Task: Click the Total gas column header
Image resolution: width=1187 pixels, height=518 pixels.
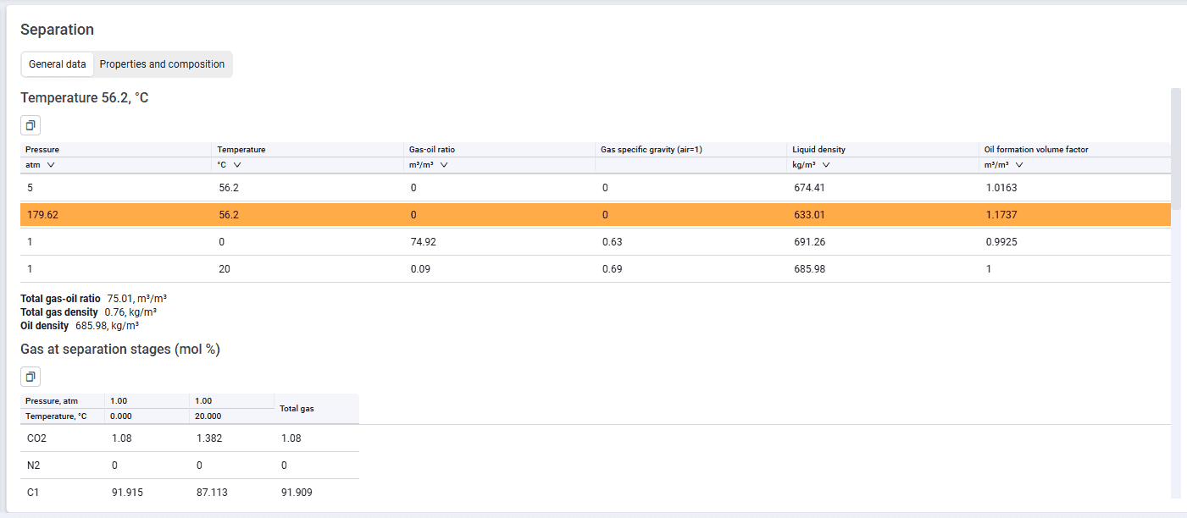Action: click(297, 409)
